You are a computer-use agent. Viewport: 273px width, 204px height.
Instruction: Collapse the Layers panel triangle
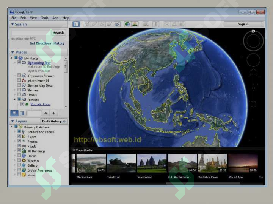(13, 121)
